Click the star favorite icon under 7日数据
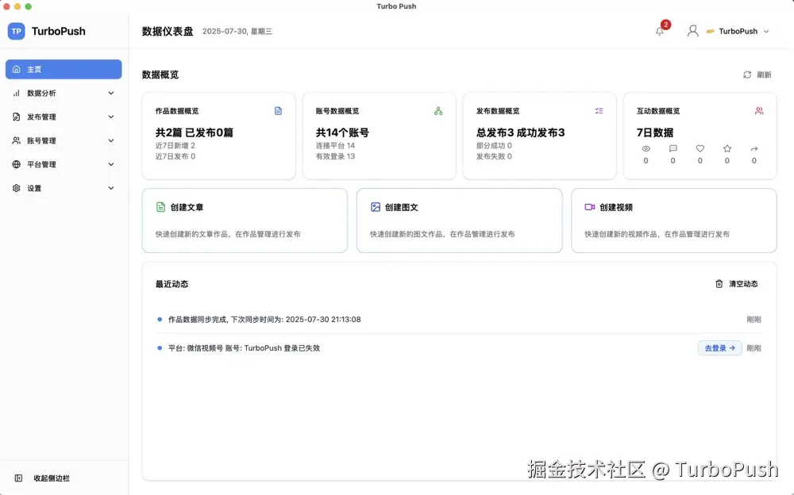This screenshot has width=794, height=495. pyautogui.click(x=727, y=148)
